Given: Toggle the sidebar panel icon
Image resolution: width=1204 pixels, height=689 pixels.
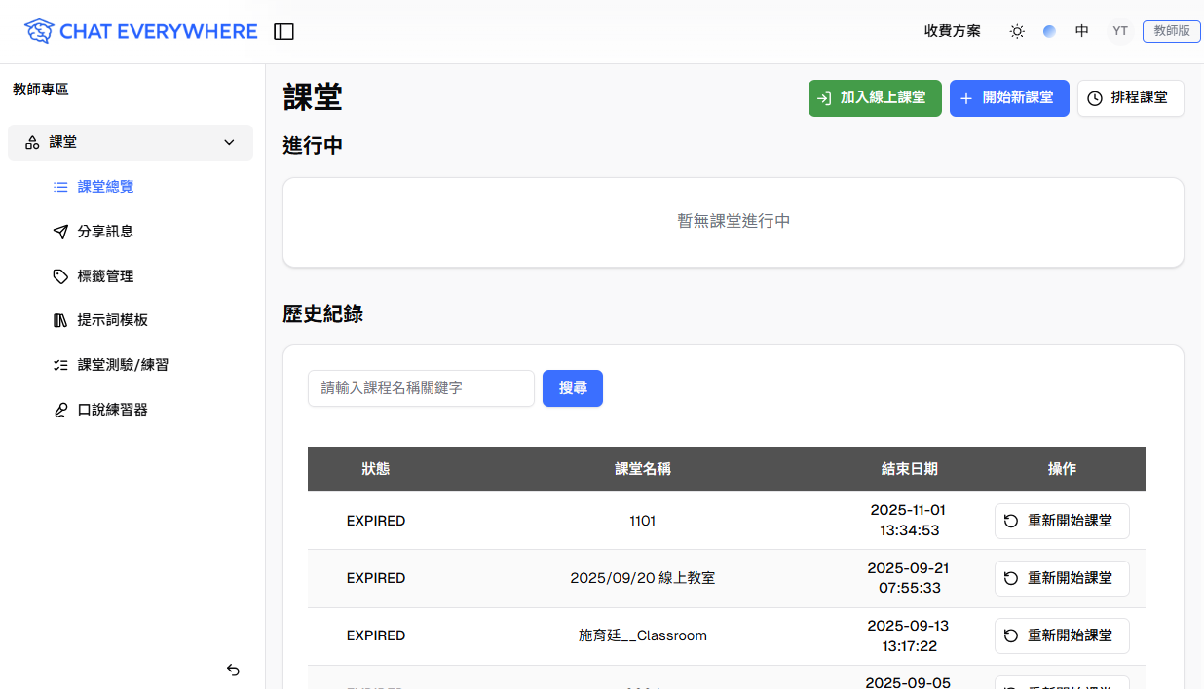Looking at the screenshot, I should [283, 32].
